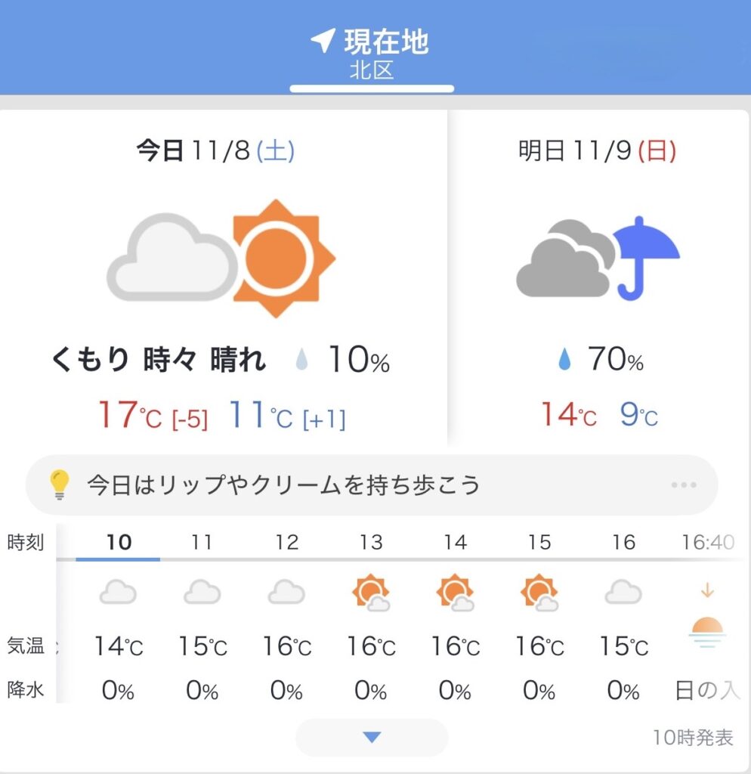Tap today's high temperature 17℃
This screenshot has height=774, width=751.
coord(129,416)
